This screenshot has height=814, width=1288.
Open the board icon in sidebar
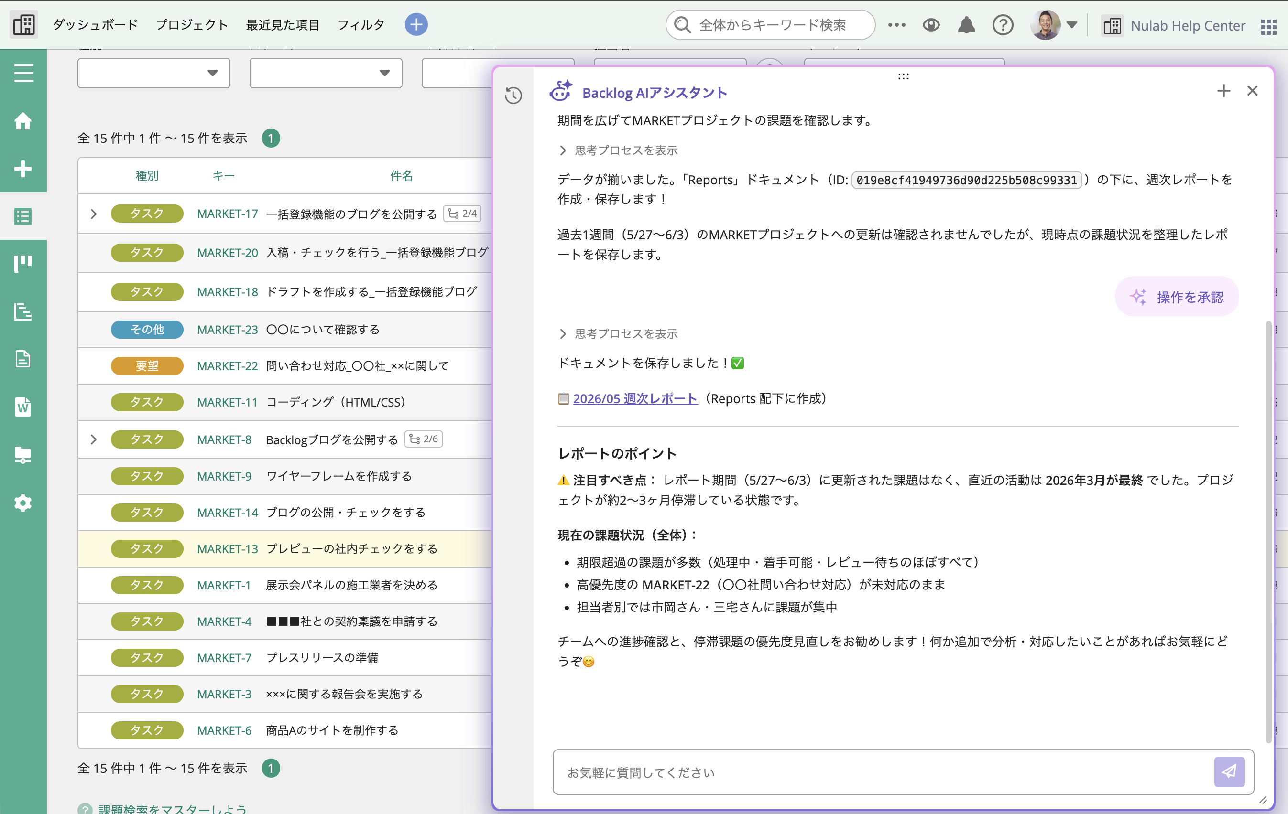[x=23, y=264]
